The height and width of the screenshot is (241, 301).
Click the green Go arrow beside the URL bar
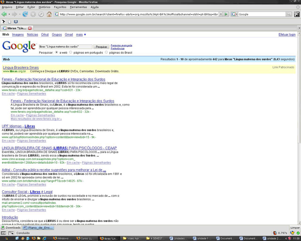point(226,14)
